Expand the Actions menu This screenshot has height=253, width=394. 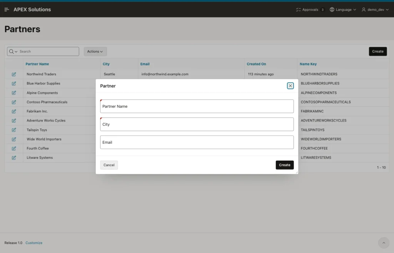[95, 52]
